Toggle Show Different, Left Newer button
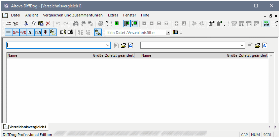The image size is (280, 138). [x=16, y=33]
